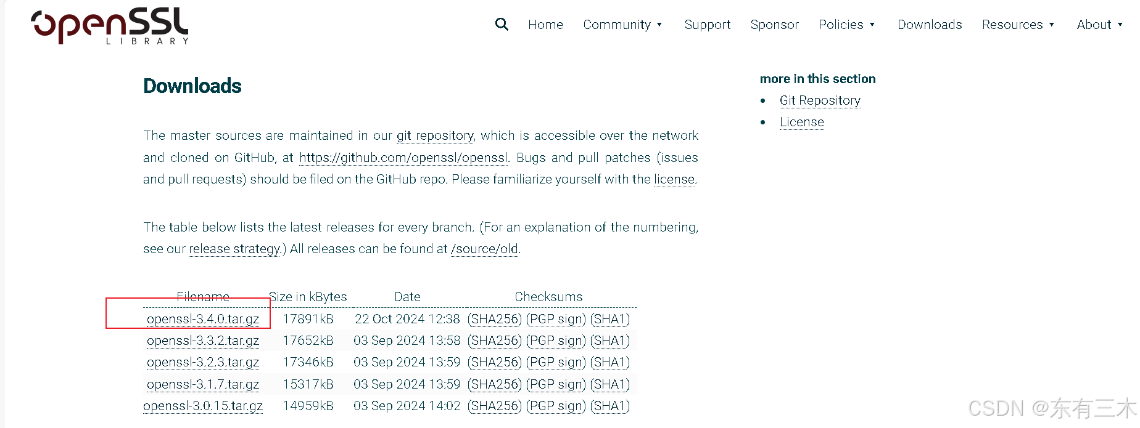Expand the Policies dropdown menu
The height and width of the screenshot is (428, 1140).
tap(846, 25)
